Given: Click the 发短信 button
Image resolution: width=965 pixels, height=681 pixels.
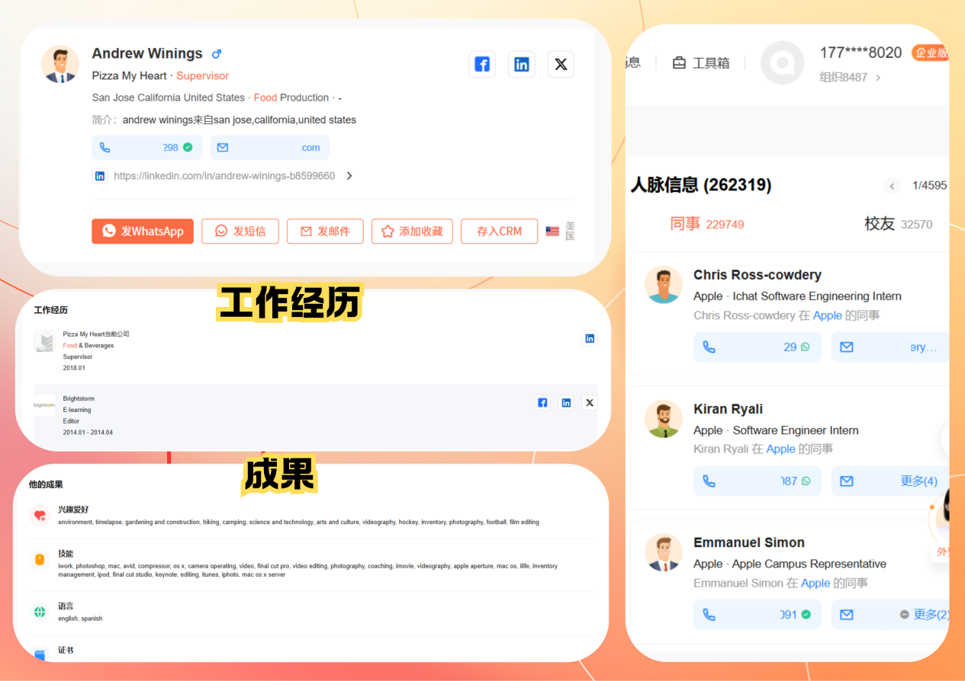Looking at the screenshot, I should pyautogui.click(x=240, y=232).
